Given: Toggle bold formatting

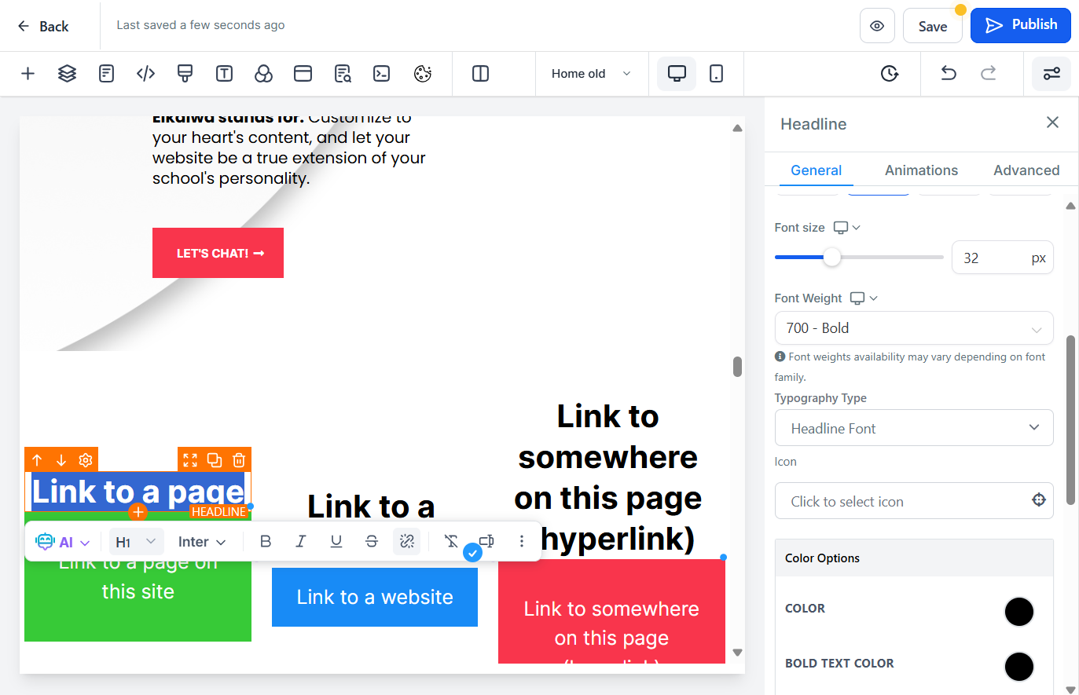Looking at the screenshot, I should pyautogui.click(x=266, y=541).
